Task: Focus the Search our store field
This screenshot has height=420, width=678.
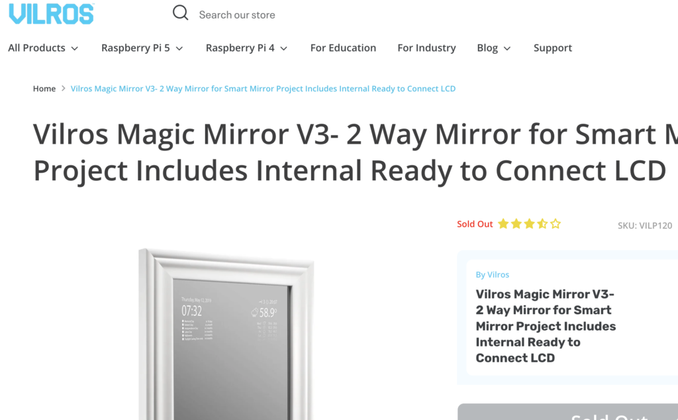Action: pos(237,15)
